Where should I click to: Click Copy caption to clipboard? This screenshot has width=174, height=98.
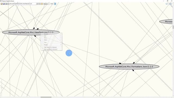(x=52, y=47)
